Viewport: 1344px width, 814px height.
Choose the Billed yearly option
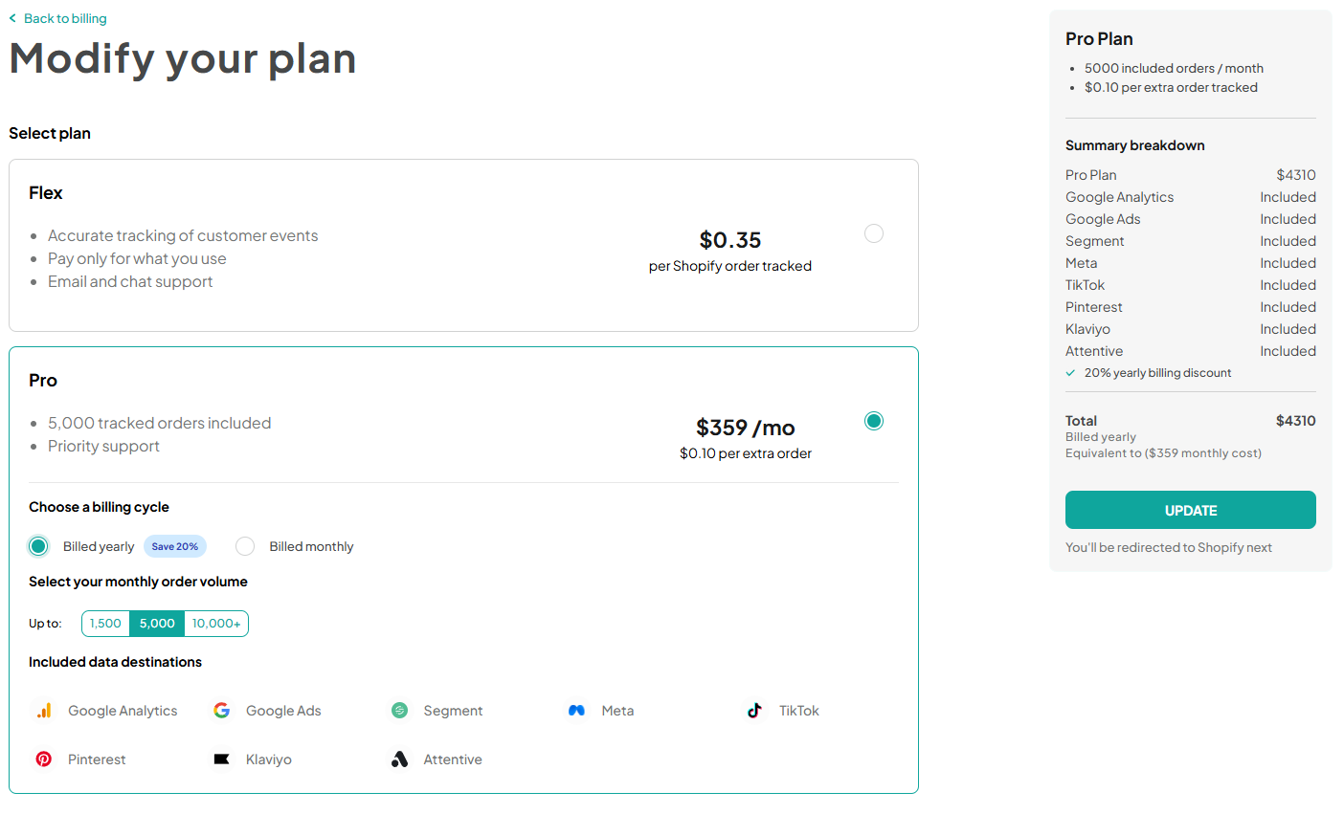click(x=38, y=546)
